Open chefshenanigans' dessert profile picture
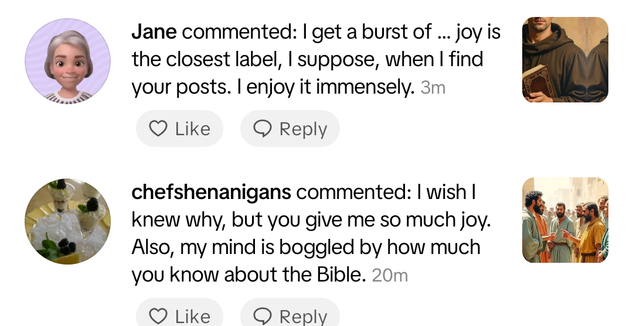Image resolution: width=633 pixels, height=326 pixels. tap(67, 221)
